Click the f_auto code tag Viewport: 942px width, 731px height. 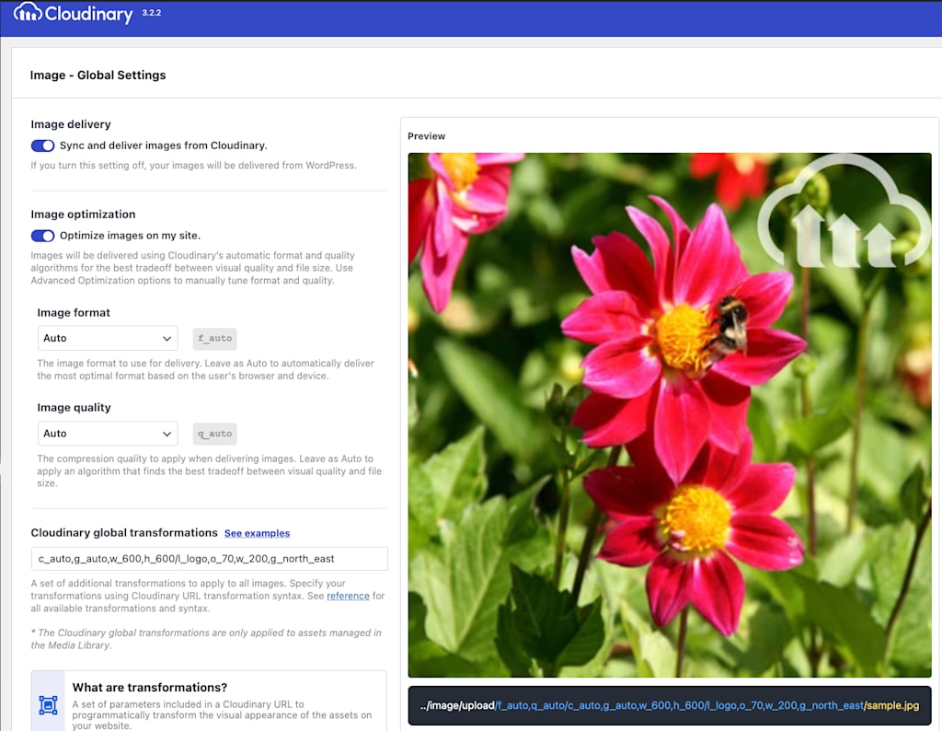pos(214,339)
